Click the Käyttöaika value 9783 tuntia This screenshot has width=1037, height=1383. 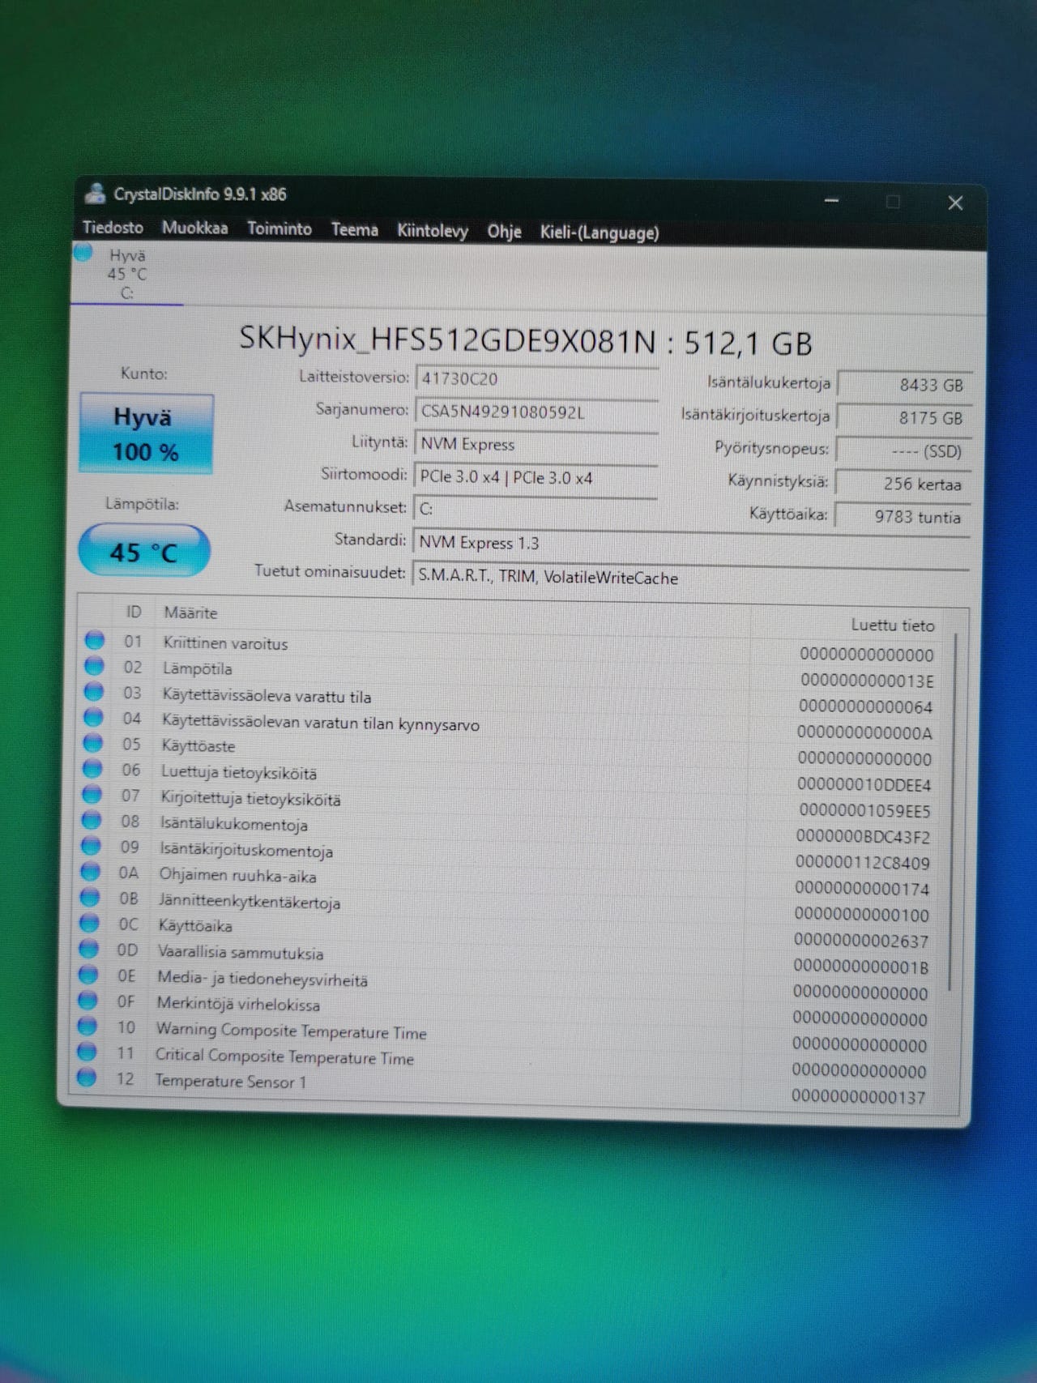click(902, 517)
